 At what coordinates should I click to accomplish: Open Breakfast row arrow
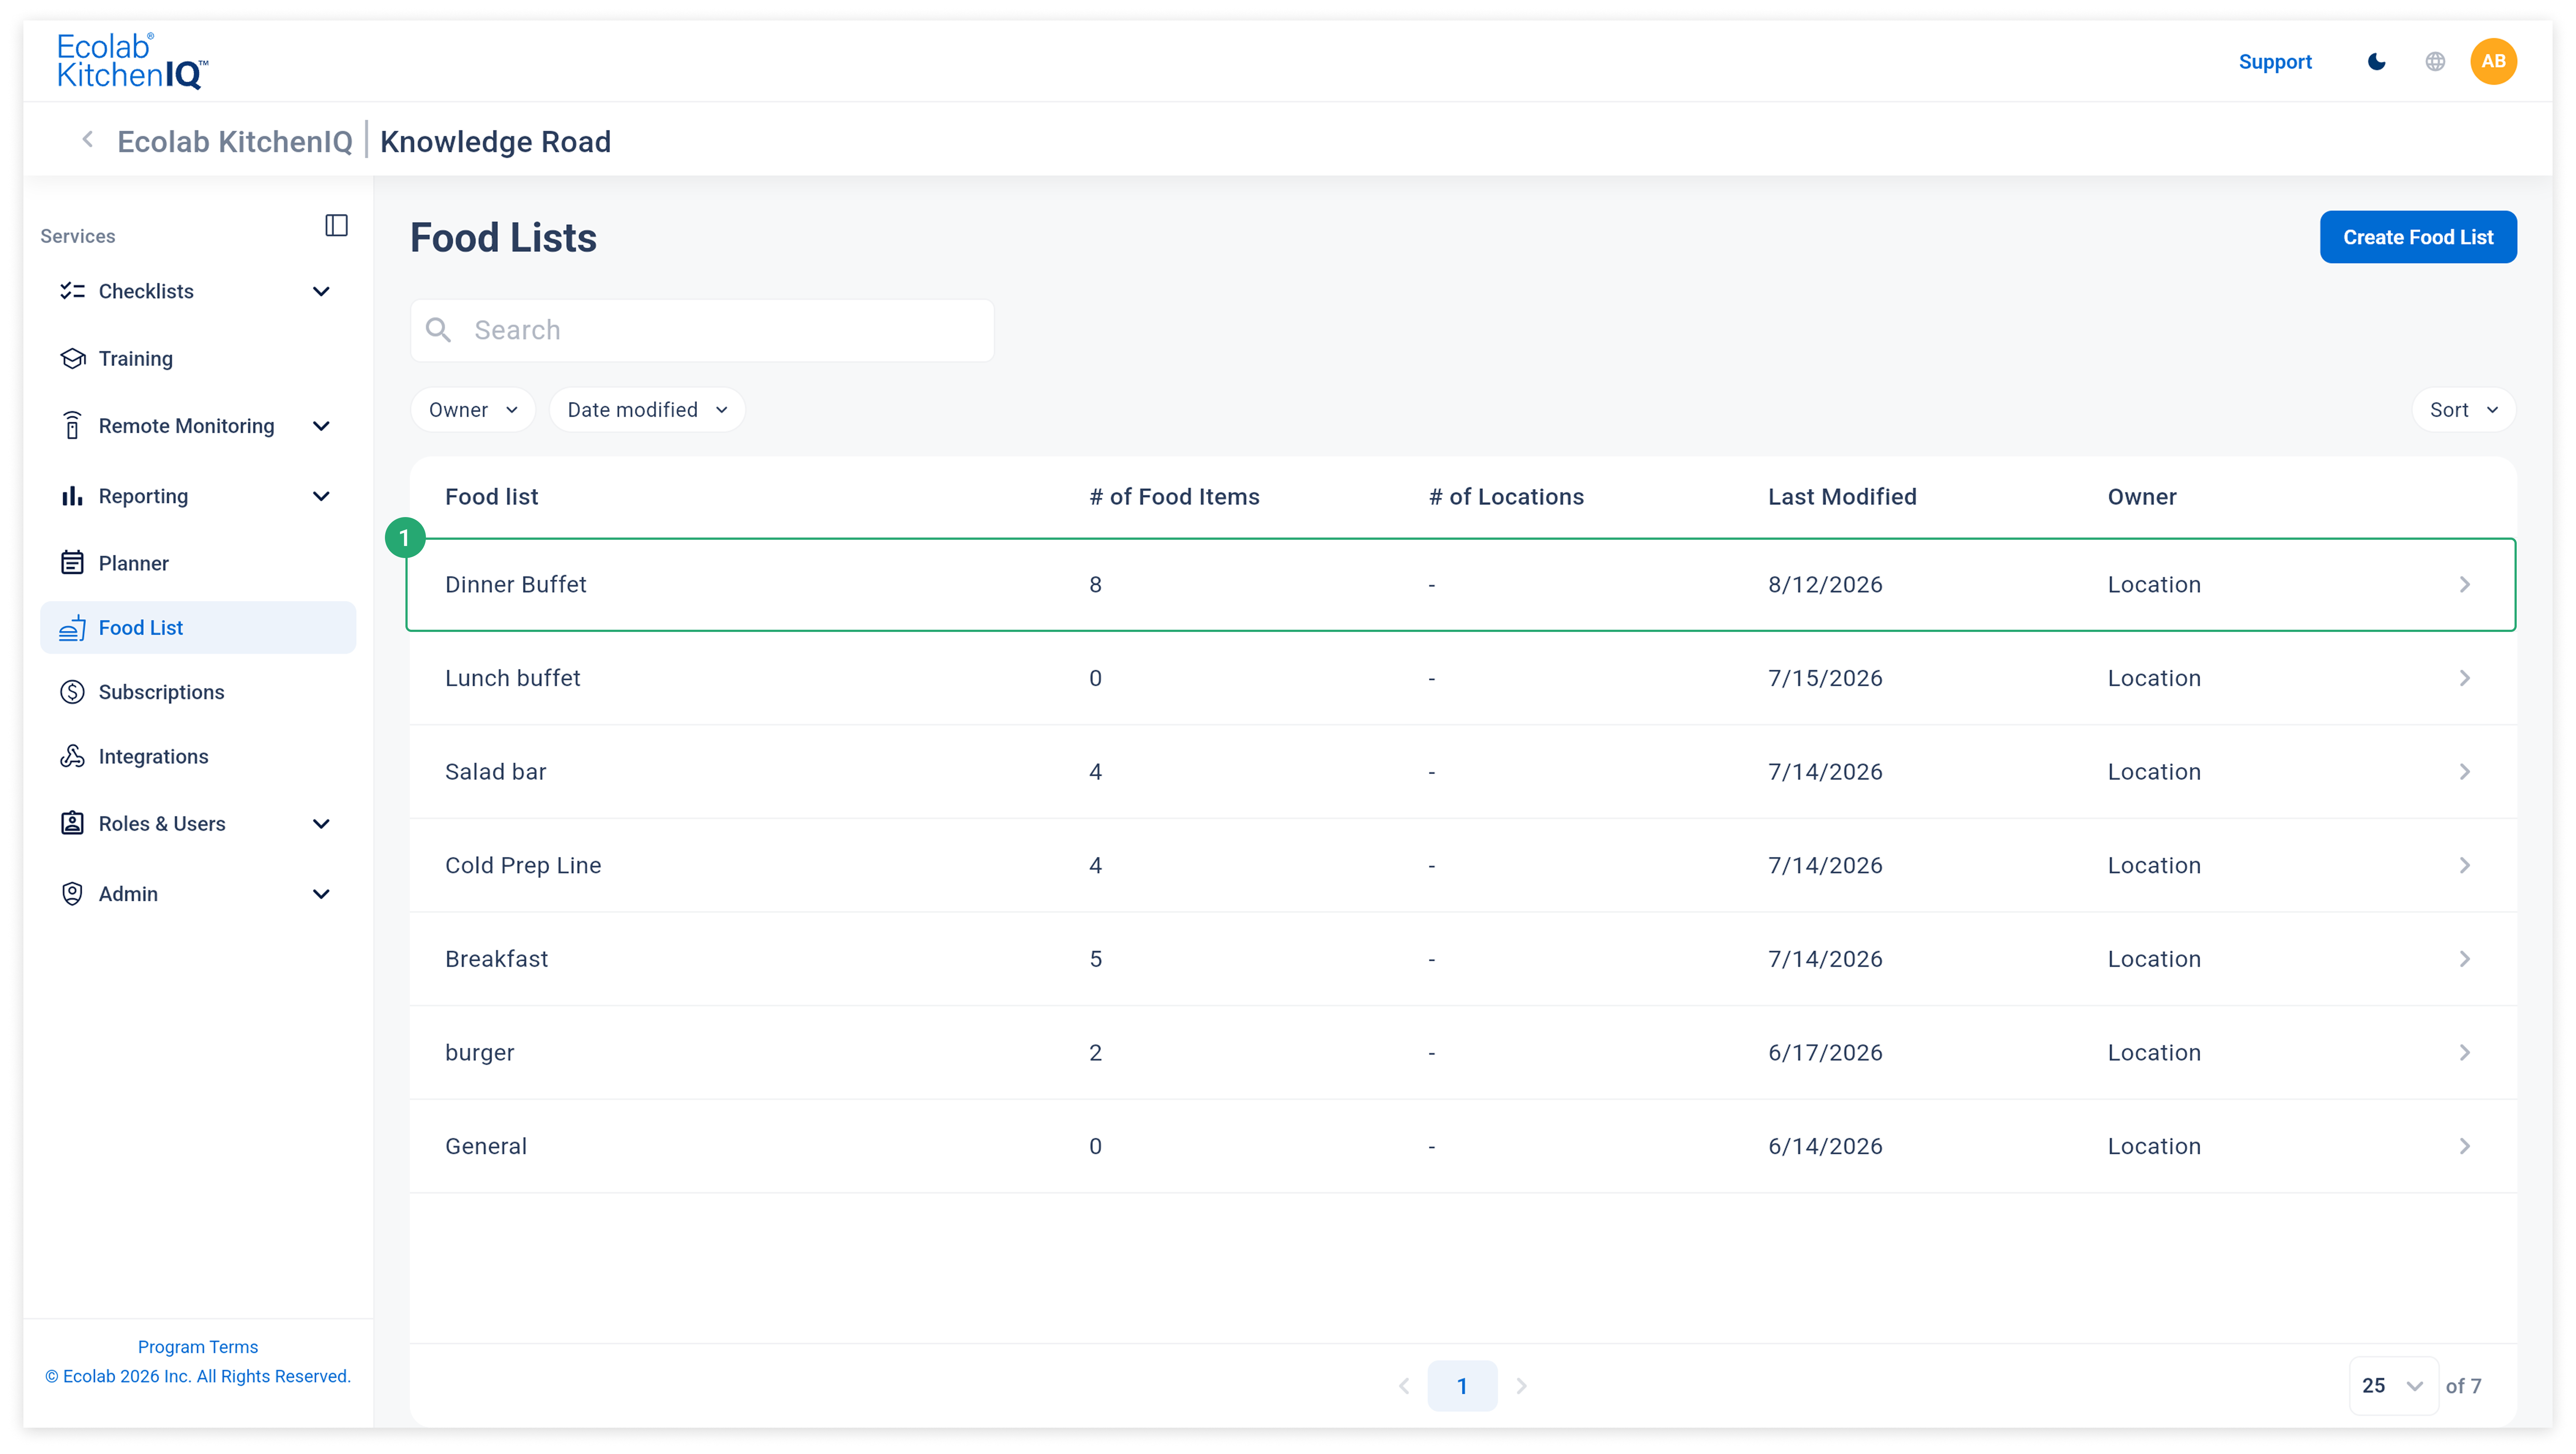pos(2465,959)
